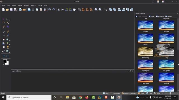Click Email button in status bar
The height and width of the screenshot is (100, 179).
coord(141,93)
